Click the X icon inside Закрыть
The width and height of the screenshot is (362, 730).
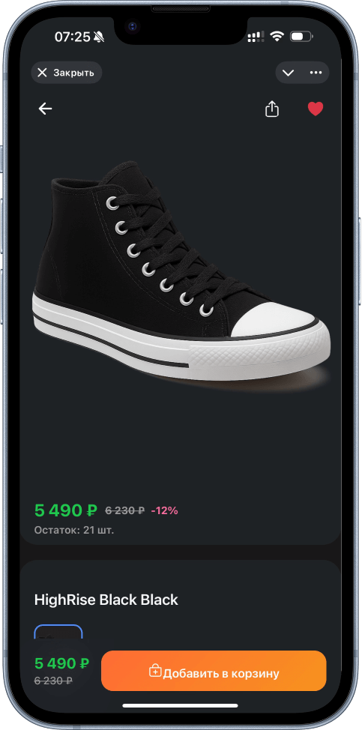click(x=42, y=73)
